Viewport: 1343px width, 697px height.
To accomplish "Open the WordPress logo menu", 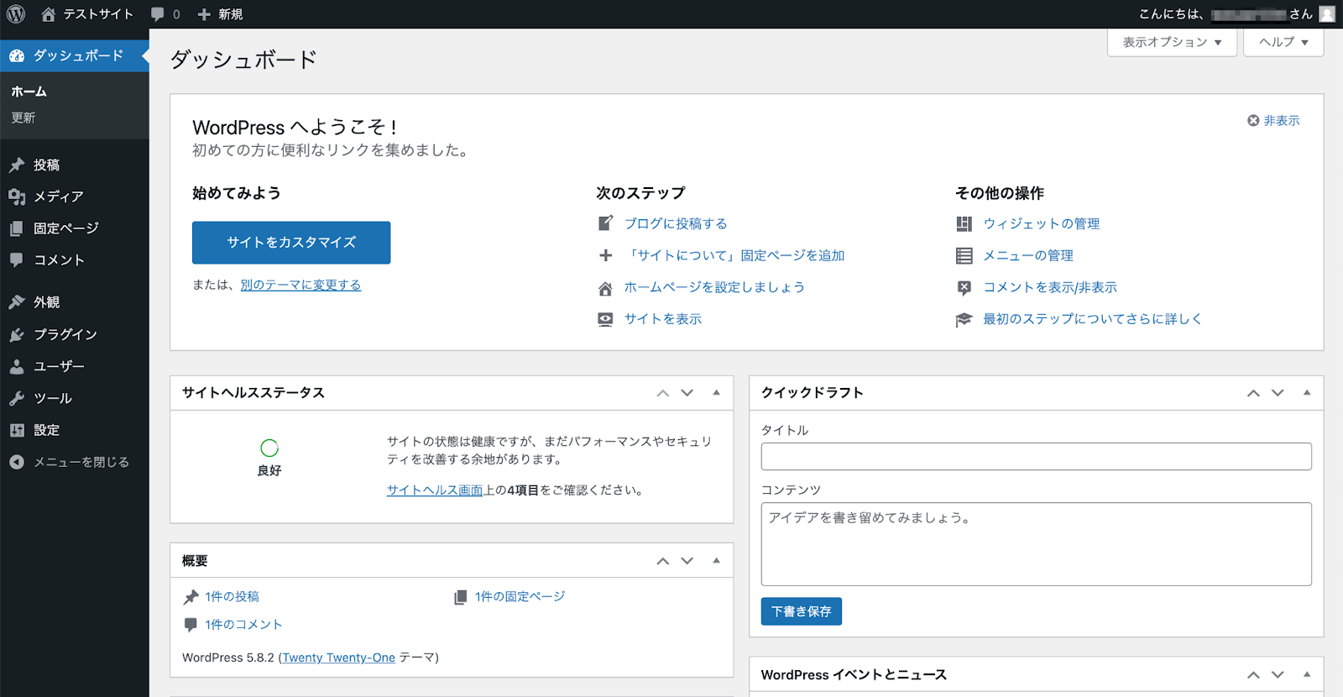I will point(16,14).
